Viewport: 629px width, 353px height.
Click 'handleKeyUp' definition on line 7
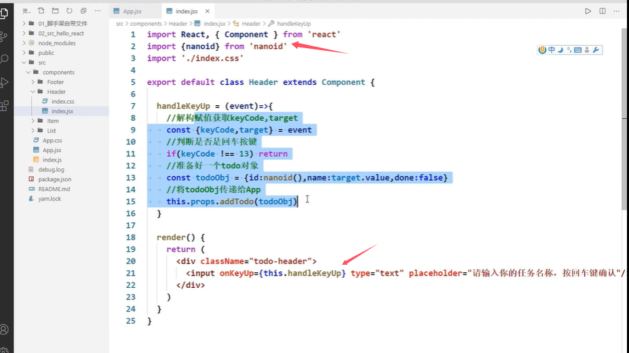183,106
